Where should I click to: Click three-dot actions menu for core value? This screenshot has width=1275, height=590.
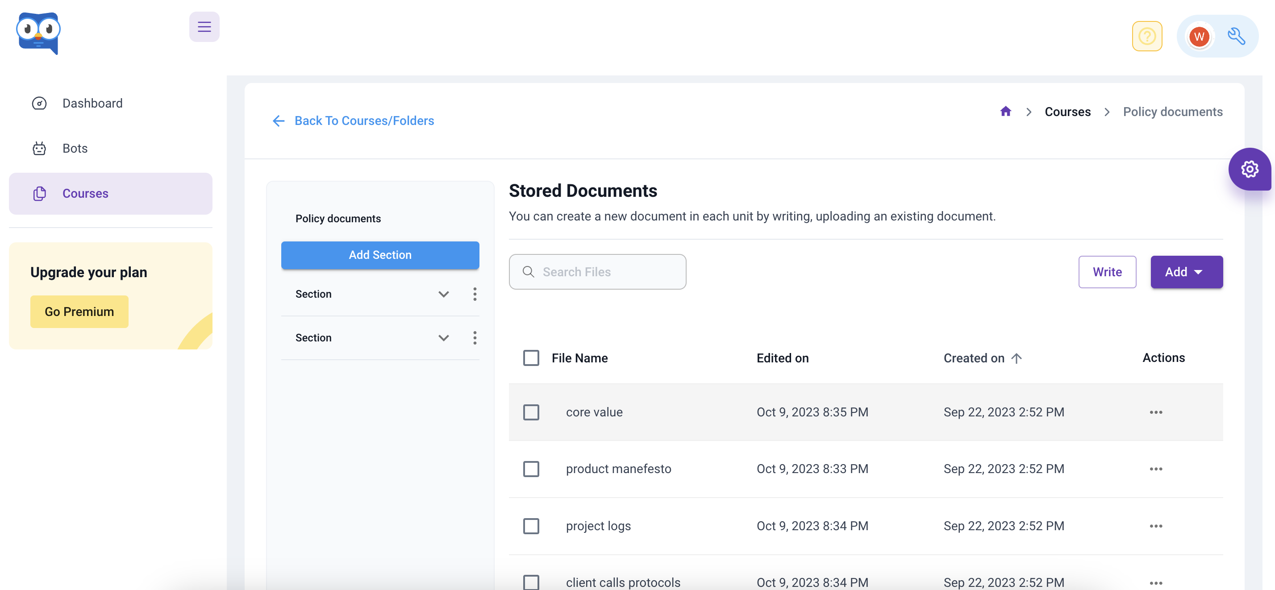pos(1155,412)
